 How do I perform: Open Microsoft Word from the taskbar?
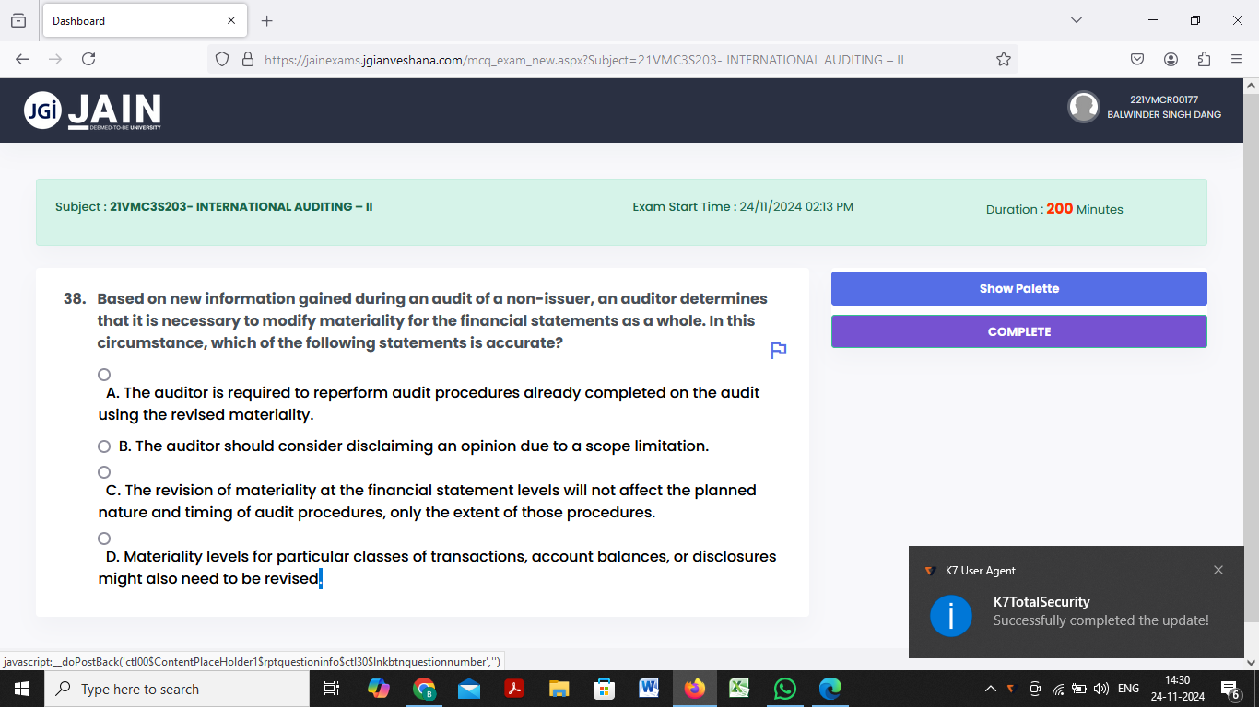[x=650, y=689]
